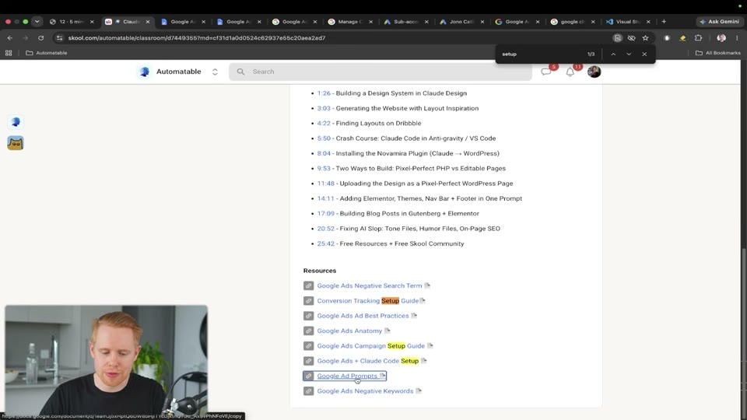The image size is (747, 420).
Task: Reload the current page
Action: point(41,37)
